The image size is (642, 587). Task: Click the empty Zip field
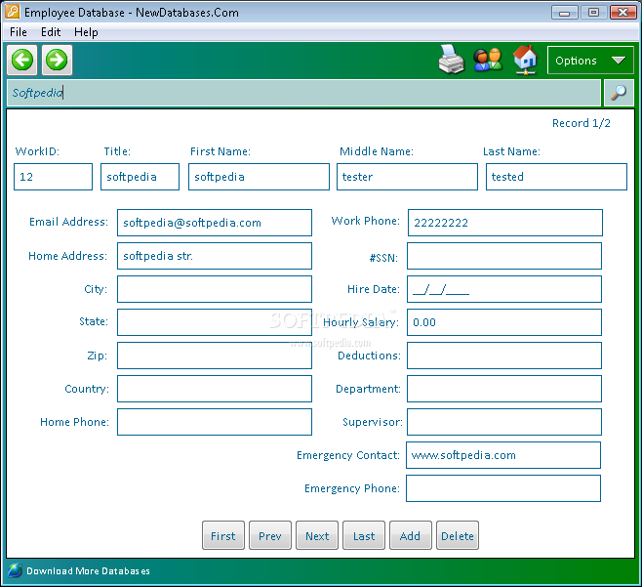pos(215,356)
